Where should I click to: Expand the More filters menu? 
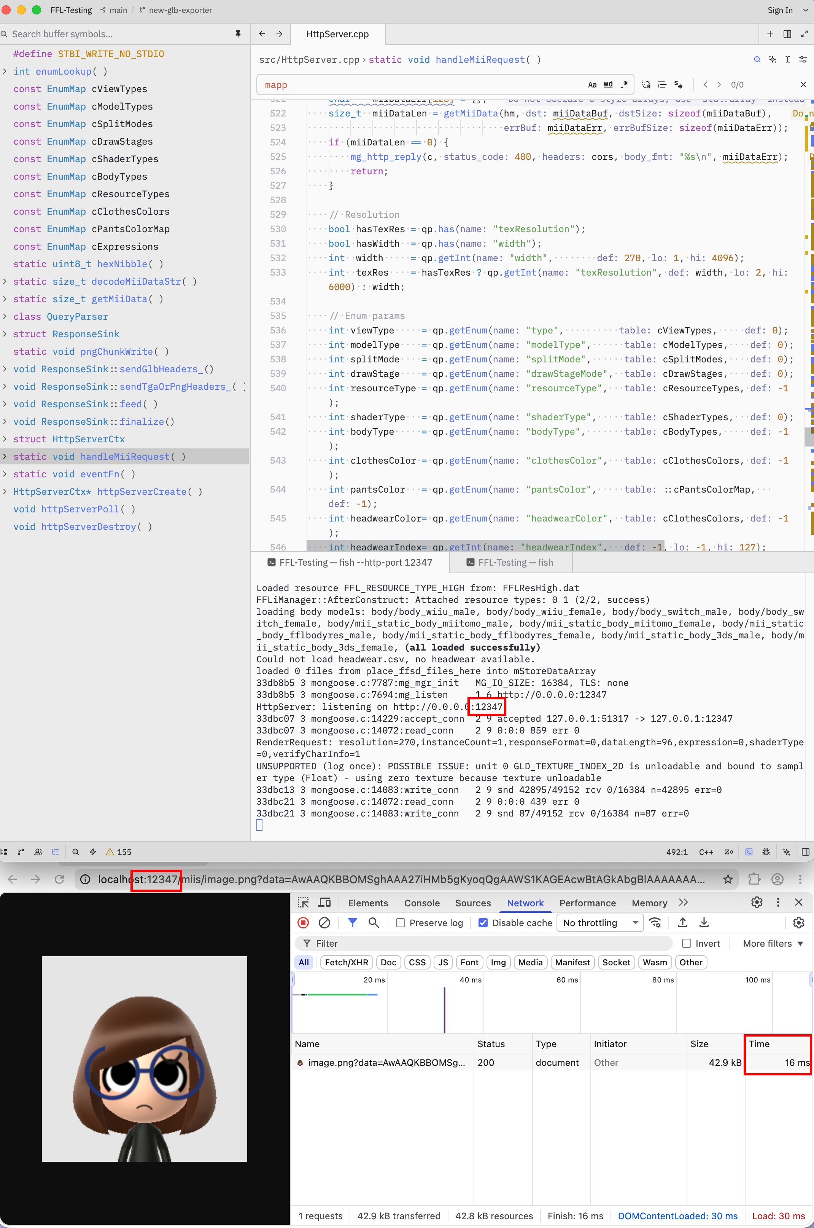pos(773,943)
